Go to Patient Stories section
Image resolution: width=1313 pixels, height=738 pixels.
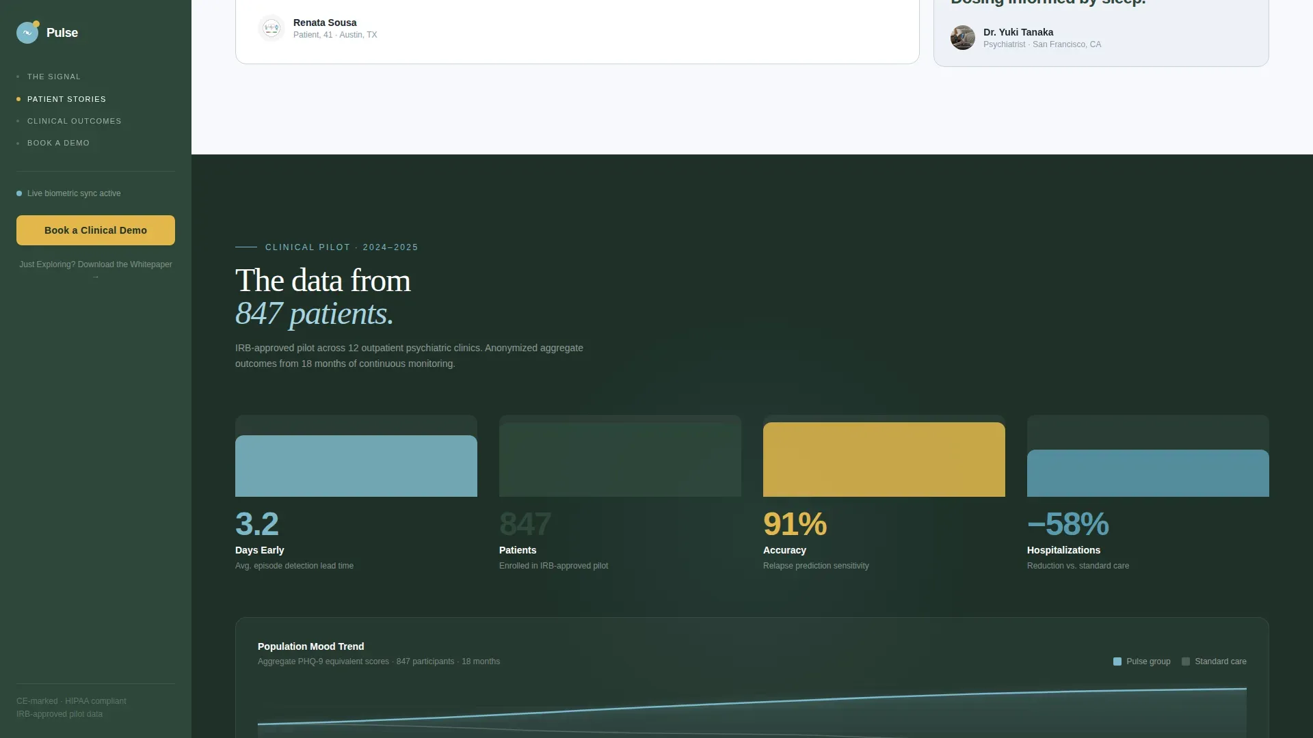pyautogui.click(x=66, y=99)
